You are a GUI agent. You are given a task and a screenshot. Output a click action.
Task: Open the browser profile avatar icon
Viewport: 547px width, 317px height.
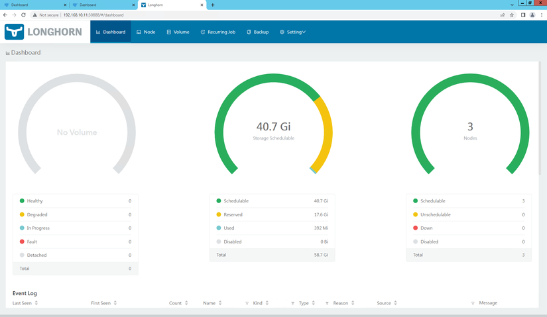coord(532,15)
